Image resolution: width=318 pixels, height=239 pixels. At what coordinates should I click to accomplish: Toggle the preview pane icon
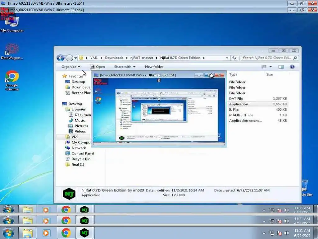pos(281,67)
